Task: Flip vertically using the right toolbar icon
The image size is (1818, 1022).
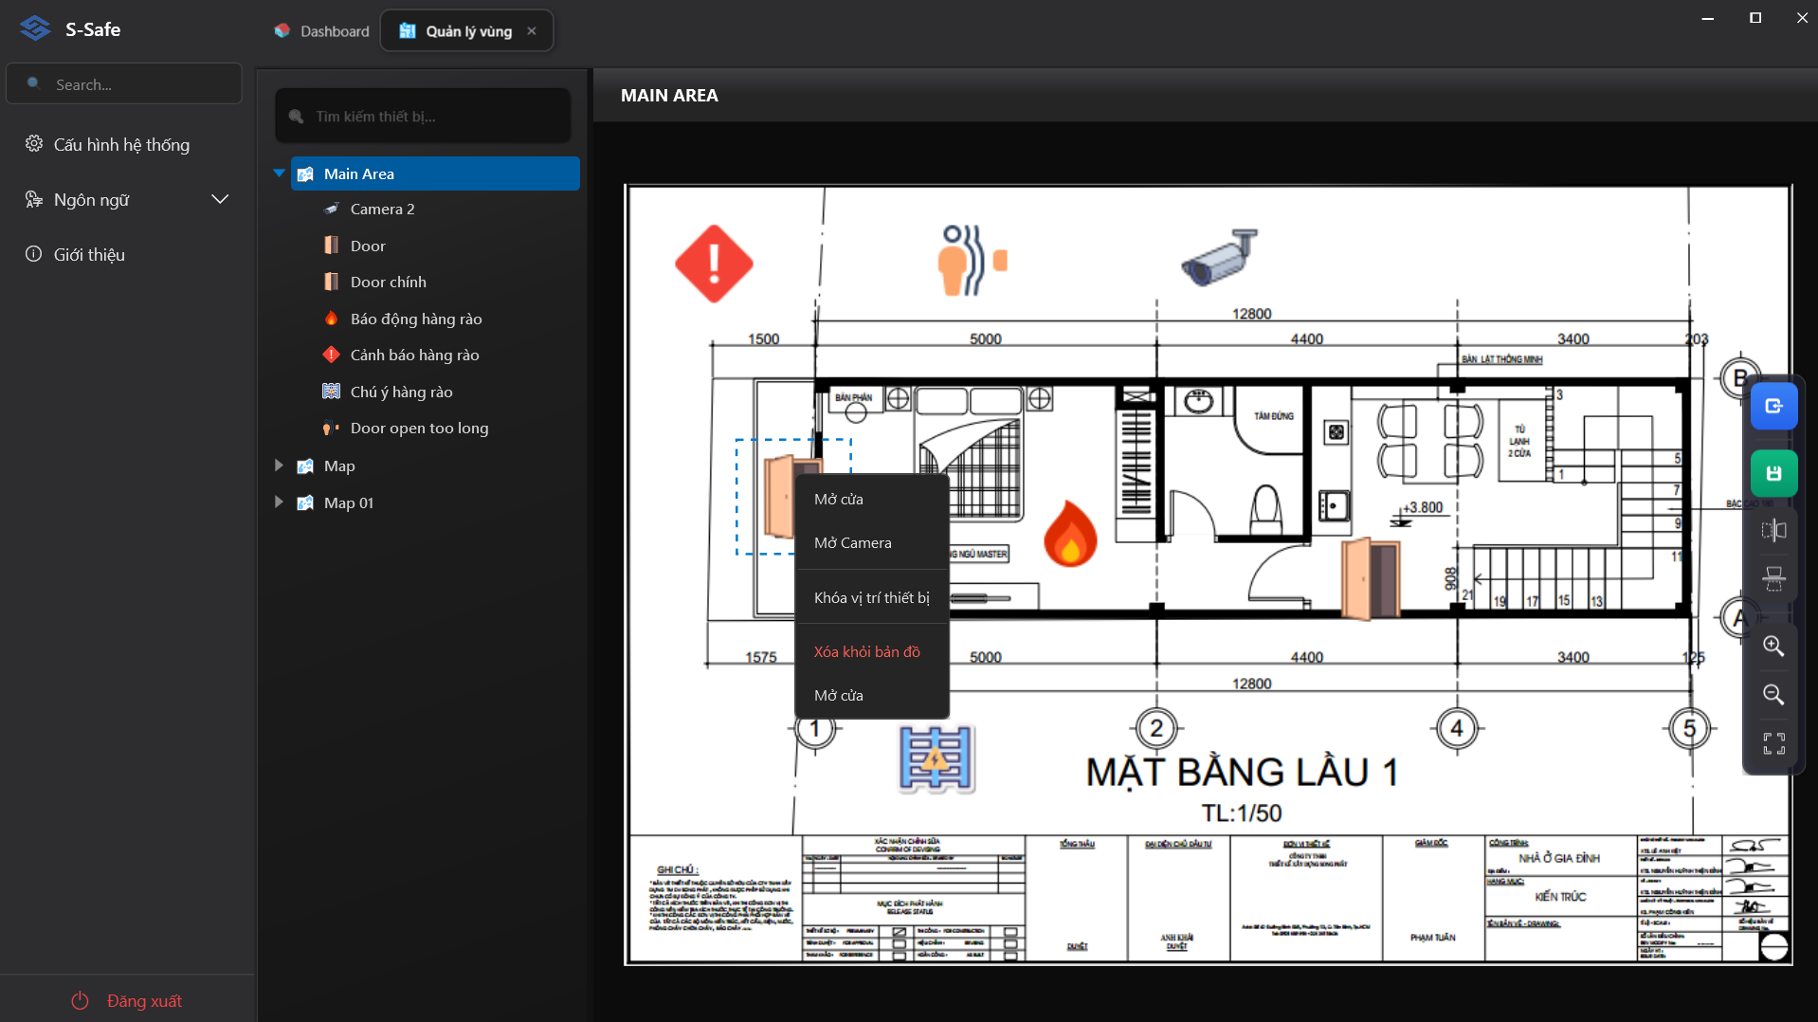Action: [x=1773, y=578]
